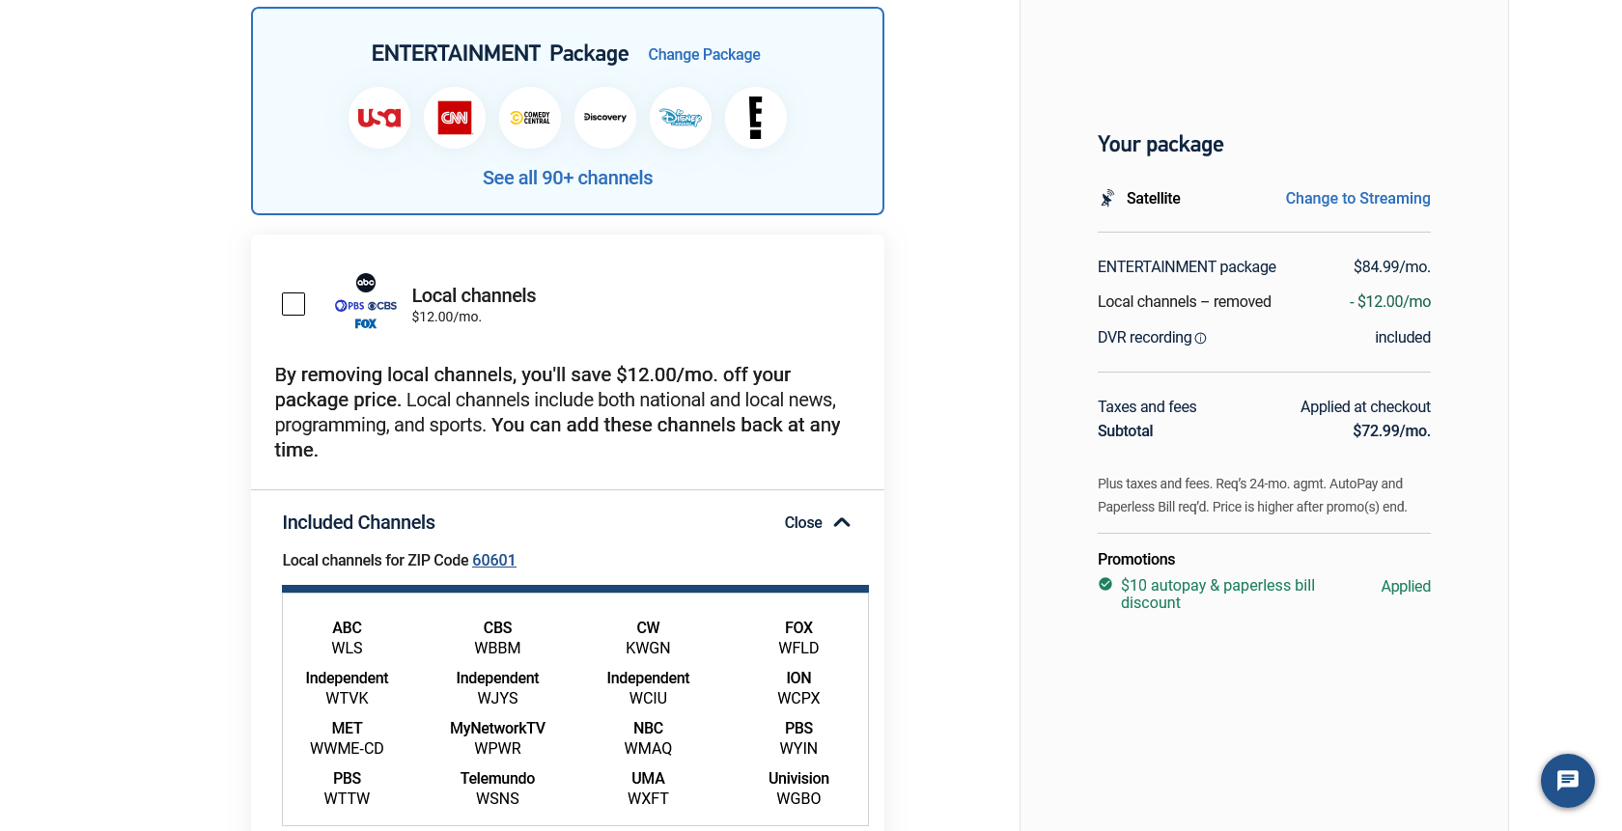Click the satellite dish icon
The image size is (1622, 831).
[1107, 198]
